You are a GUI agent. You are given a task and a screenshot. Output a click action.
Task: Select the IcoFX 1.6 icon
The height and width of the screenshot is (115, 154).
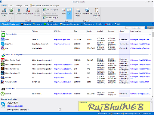[2, 77]
